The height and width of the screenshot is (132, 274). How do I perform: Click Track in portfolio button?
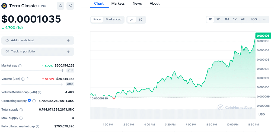(x=38, y=52)
